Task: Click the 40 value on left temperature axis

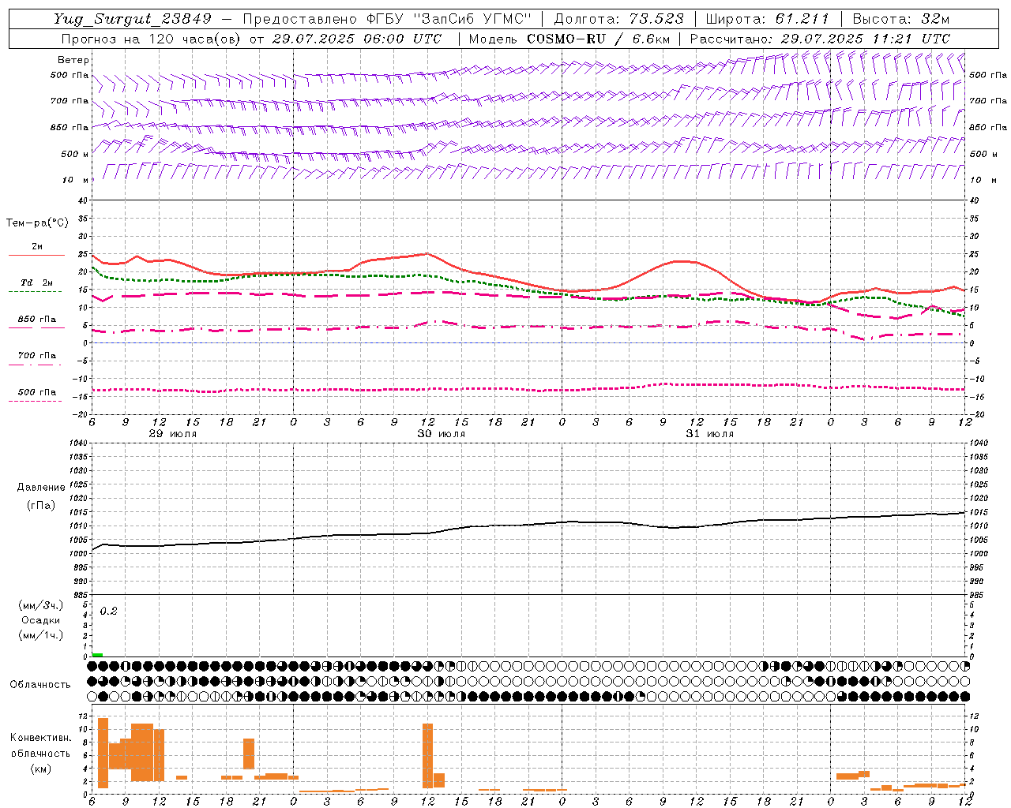Action: [x=83, y=201]
